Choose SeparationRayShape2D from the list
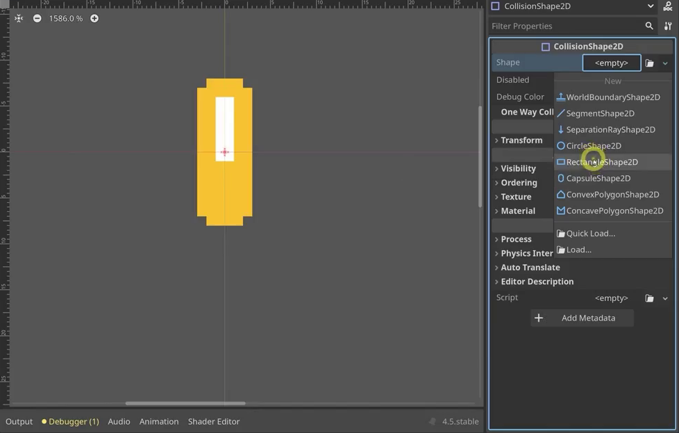The height and width of the screenshot is (433, 679). [613, 129]
